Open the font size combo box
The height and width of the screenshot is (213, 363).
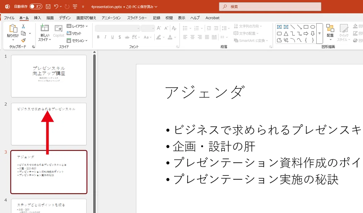148,28
